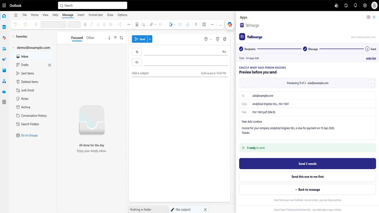Pop out the message to new window
Viewport: 379px width, 213px height.
[225, 39]
